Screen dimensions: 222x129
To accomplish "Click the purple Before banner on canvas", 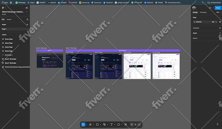I will click(49, 50).
